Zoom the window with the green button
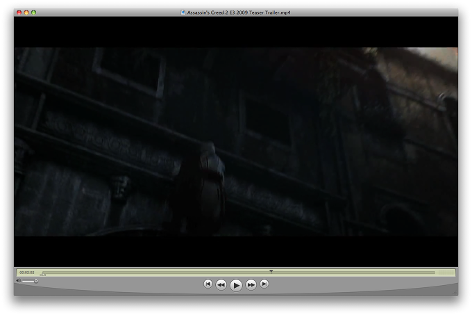The width and height of the screenshot is (472, 315). pyautogui.click(x=34, y=13)
